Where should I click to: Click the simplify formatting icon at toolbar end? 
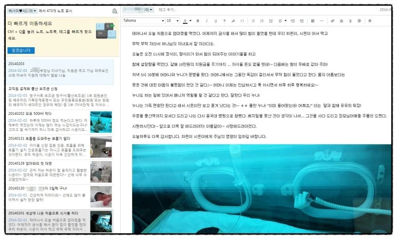pyautogui.click(x=370, y=21)
